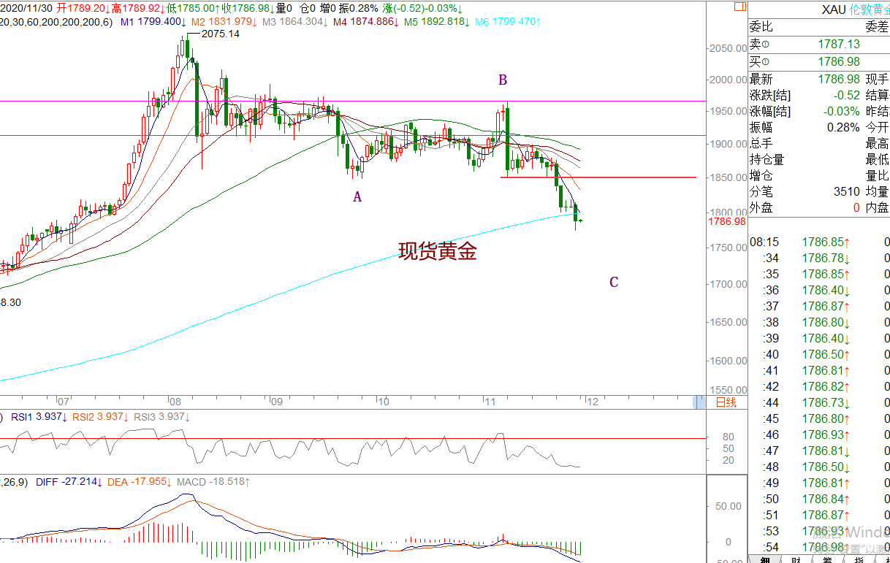Click the RSI1 3.937 indicator legend
This screenshot has height=563, width=890.
pyautogui.click(x=38, y=418)
